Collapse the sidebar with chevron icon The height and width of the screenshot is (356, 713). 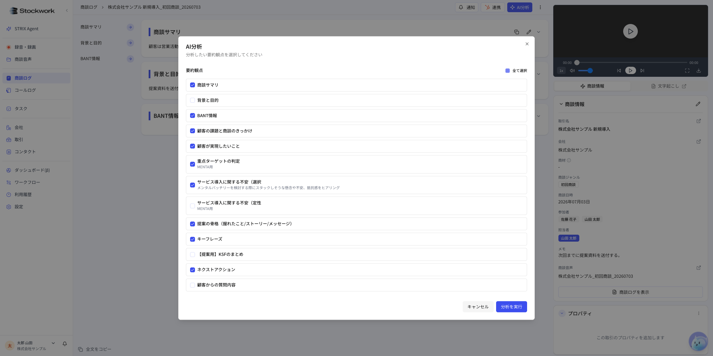pos(67,11)
